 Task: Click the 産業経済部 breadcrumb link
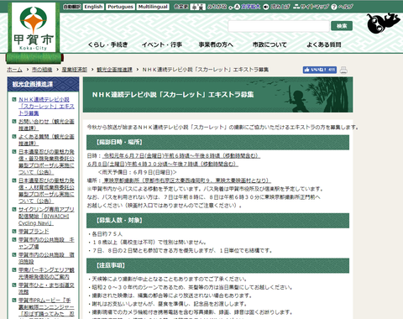[75, 70]
